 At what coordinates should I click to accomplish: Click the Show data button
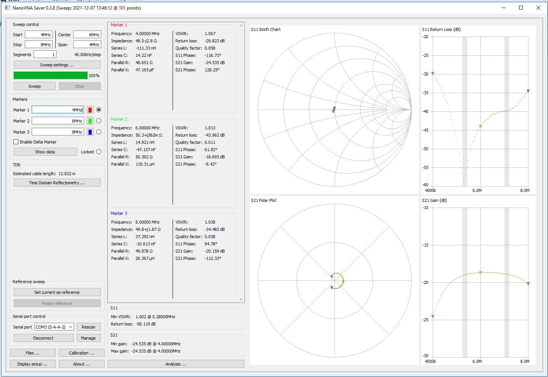(x=45, y=152)
